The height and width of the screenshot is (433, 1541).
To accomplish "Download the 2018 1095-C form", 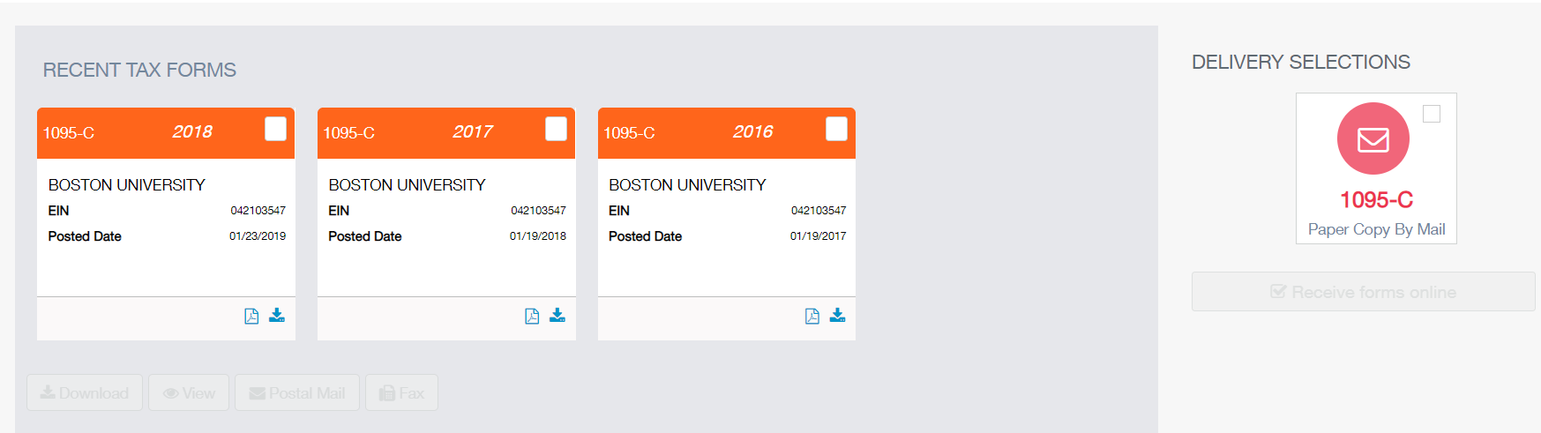I will (x=277, y=316).
